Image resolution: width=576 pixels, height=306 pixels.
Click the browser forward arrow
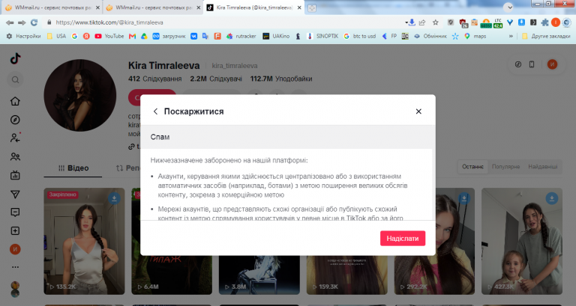point(22,22)
